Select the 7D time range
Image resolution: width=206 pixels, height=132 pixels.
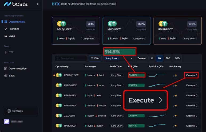[x=159, y=58]
